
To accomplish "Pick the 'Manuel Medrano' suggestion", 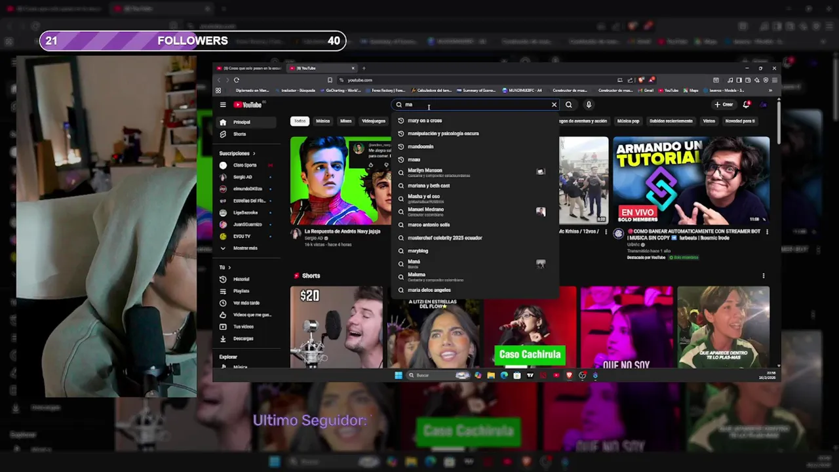I will coord(475,211).
